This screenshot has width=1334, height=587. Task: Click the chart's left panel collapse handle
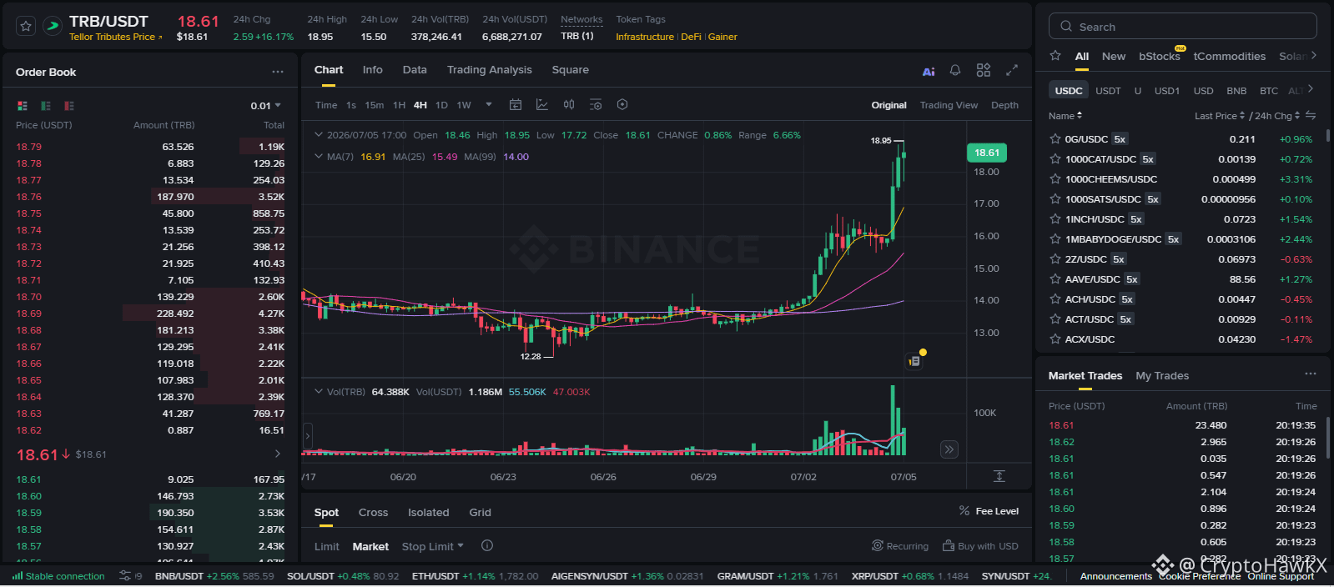click(x=307, y=435)
